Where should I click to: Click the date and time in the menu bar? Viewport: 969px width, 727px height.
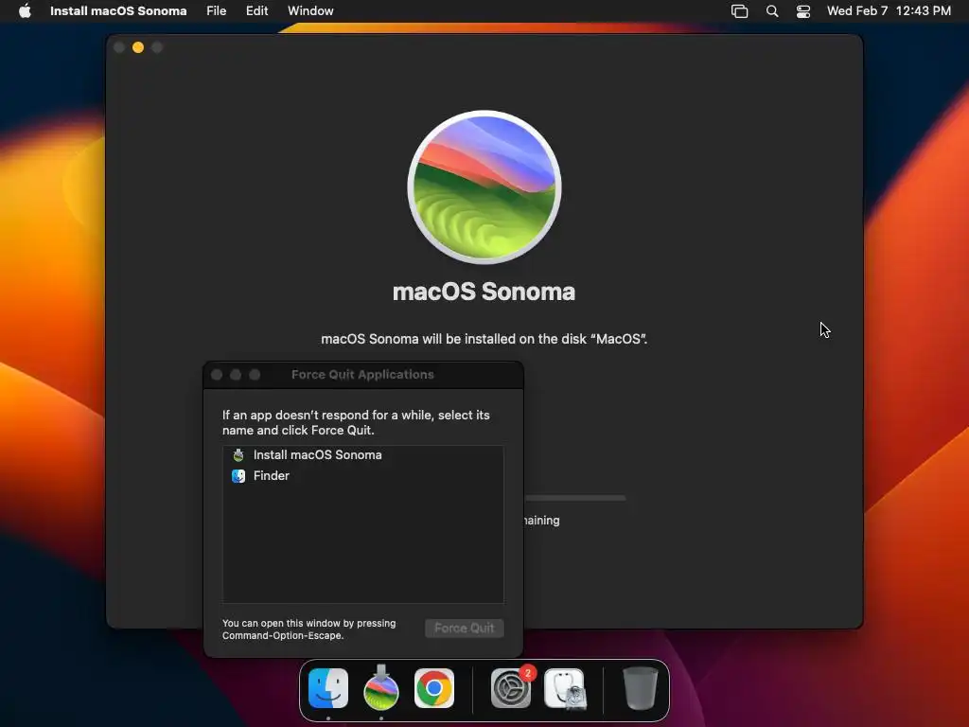889,10
